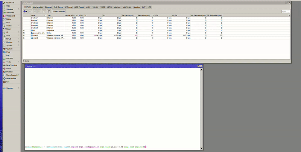This screenshot has height=152, width=301.
Task: Open New WinBox from the sidebar
Action: click(x=11, y=78)
